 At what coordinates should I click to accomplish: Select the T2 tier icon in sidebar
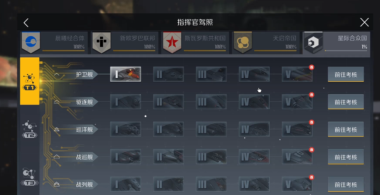tap(30, 129)
